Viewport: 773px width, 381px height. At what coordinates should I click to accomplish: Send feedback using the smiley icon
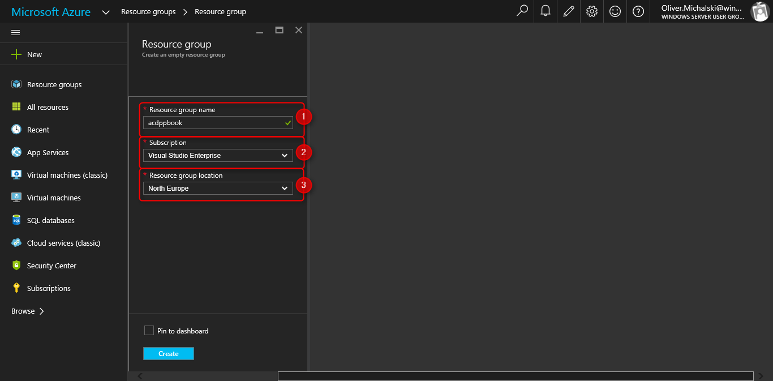[x=615, y=11]
